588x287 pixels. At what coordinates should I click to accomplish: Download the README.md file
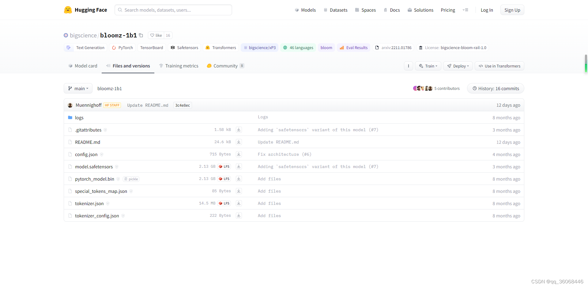click(239, 142)
